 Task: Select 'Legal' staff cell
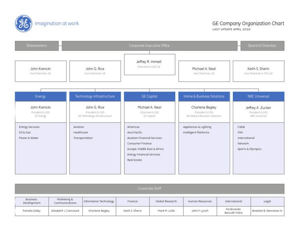coord(267,201)
